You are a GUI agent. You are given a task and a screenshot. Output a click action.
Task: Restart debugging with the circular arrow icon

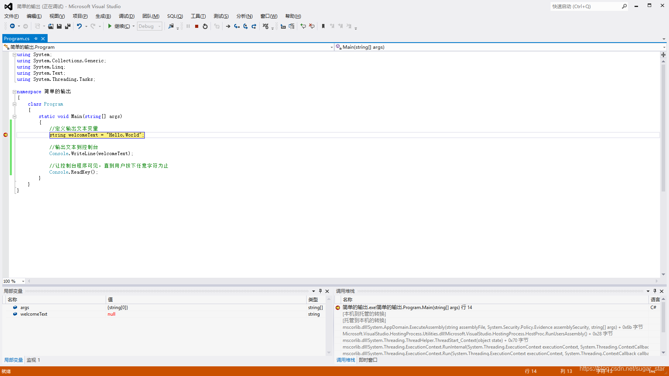pyautogui.click(x=205, y=26)
